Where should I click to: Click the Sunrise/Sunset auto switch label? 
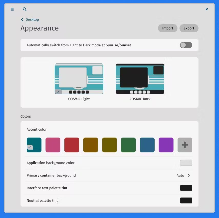tap(79, 45)
